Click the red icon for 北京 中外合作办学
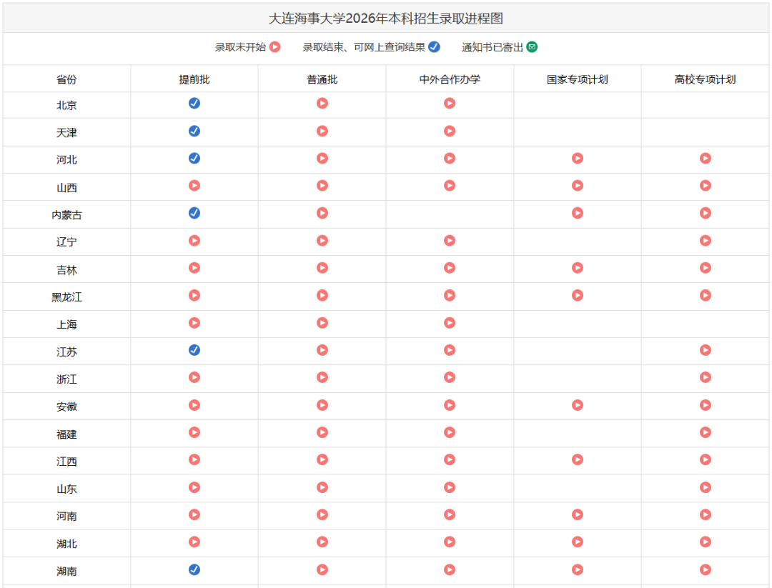The image size is (772, 588). pyautogui.click(x=450, y=104)
